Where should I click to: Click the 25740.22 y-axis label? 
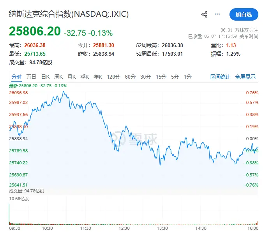[x=18, y=163]
